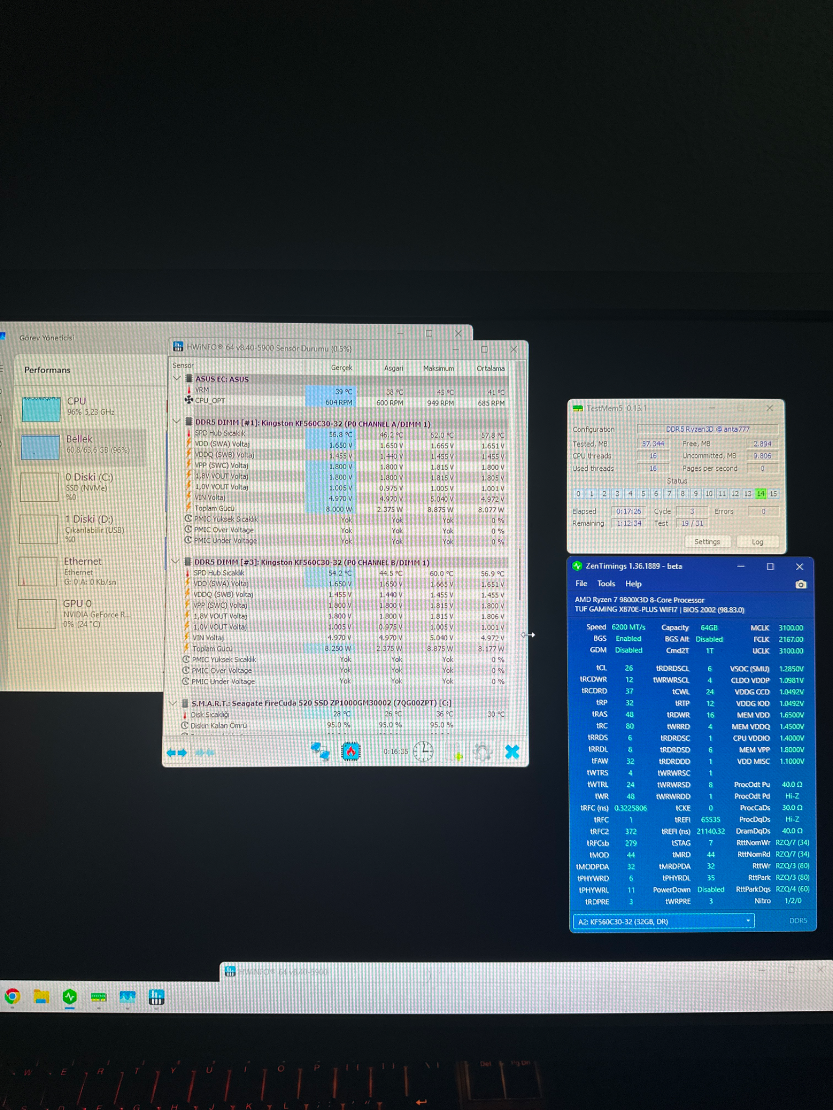Reset the HWiNFO clock timer icon
Viewport: 833px width, 1110px height.
tap(423, 751)
